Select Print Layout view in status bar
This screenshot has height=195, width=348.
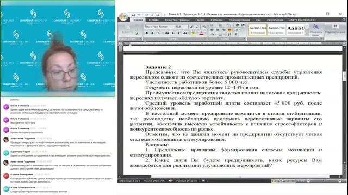274,181
